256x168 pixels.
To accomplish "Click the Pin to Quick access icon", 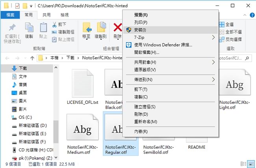I will 12,28.
